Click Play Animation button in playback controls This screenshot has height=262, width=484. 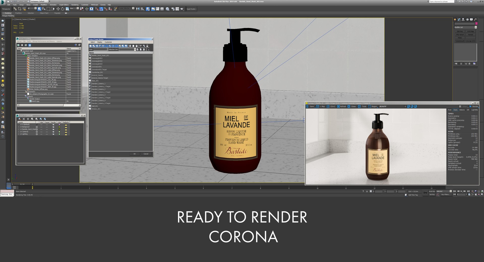coord(461,191)
